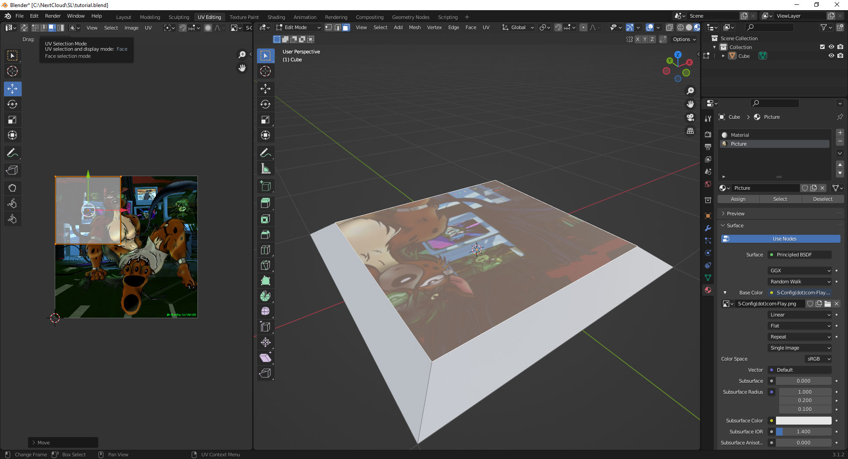Open the Linear interpolation dropdown
The width and height of the screenshot is (848, 459).
tap(800, 315)
